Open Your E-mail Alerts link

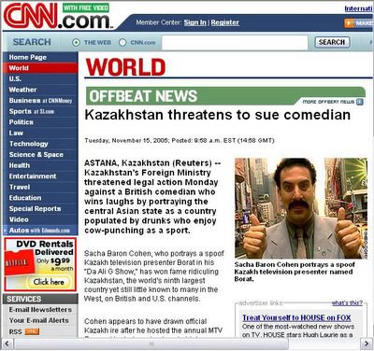point(39,320)
